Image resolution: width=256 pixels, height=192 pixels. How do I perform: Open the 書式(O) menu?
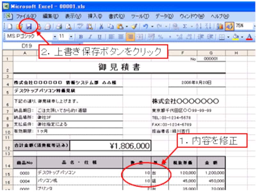click(117, 16)
